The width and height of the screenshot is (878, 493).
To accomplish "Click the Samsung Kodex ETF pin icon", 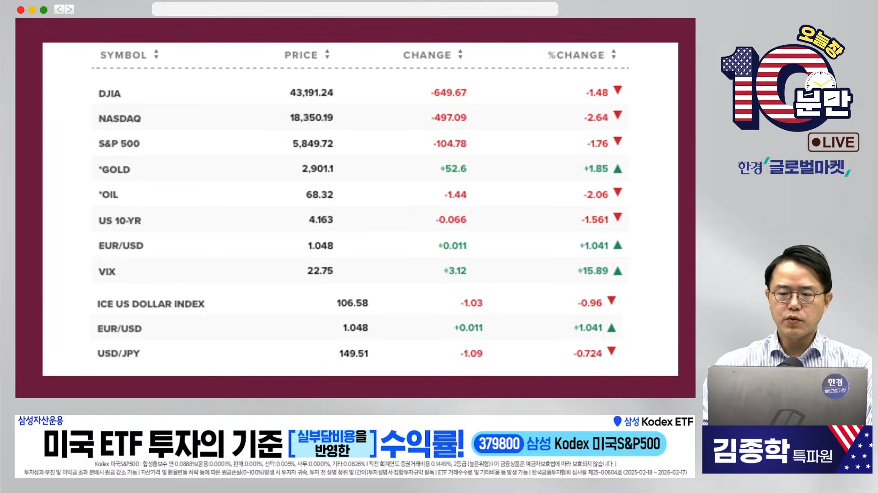I will pyautogui.click(x=617, y=421).
